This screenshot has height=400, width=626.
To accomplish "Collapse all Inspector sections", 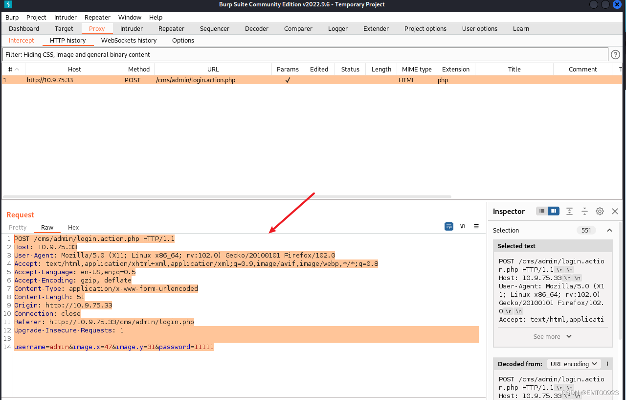I will (x=584, y=211).
